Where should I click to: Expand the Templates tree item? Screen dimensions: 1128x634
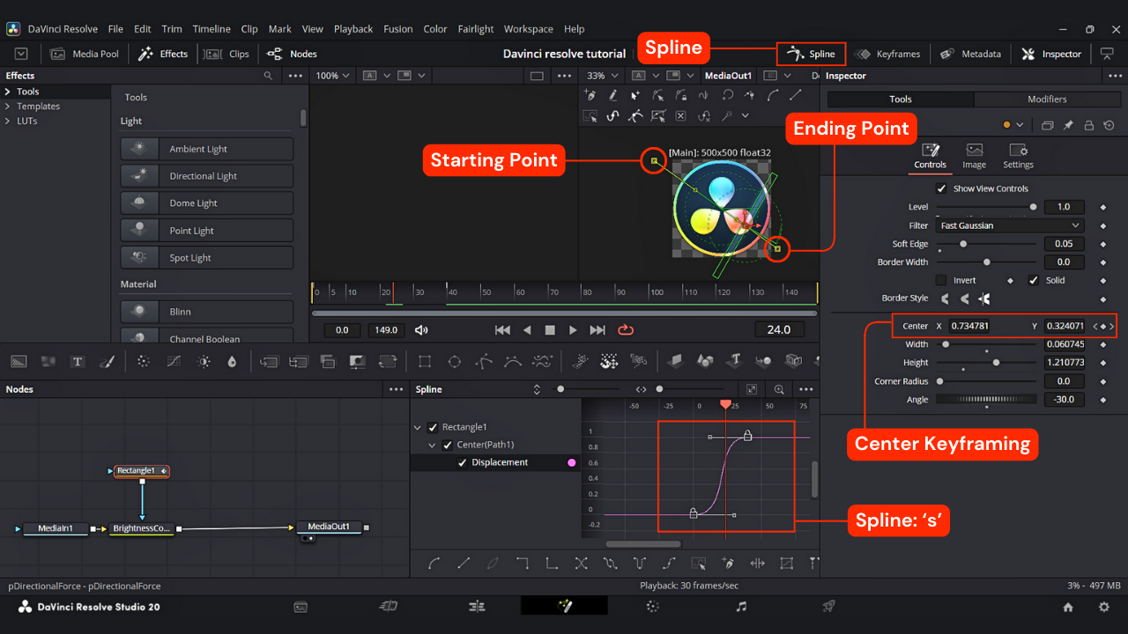pos(8,107)
